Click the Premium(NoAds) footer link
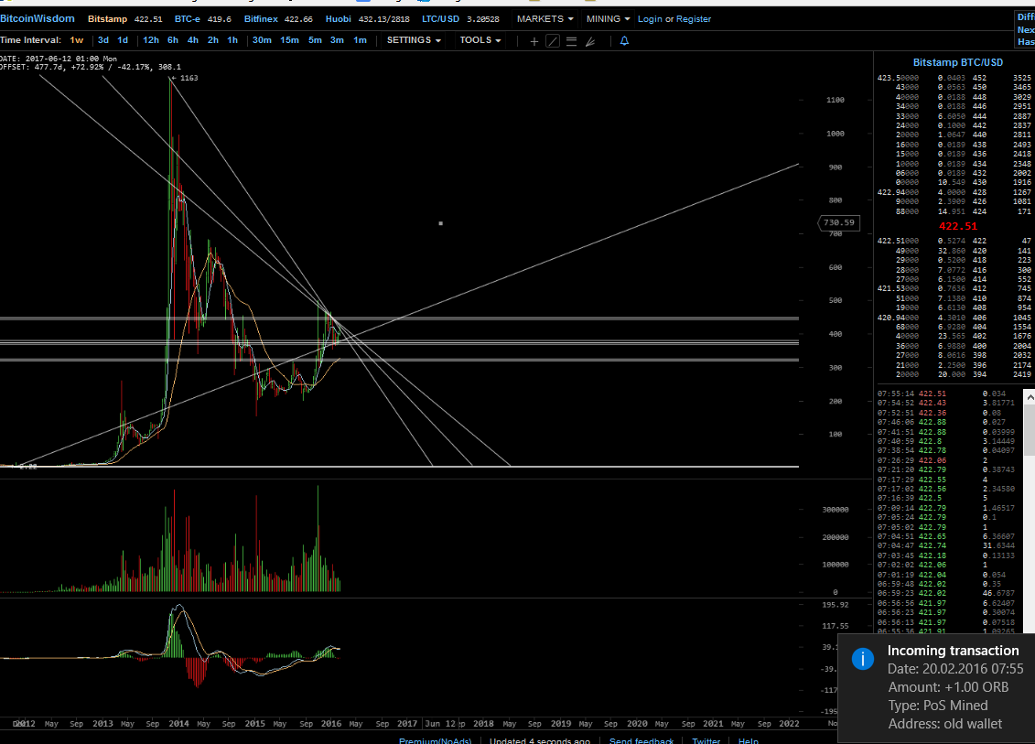 pyautogui.click(x=435, y=740)
